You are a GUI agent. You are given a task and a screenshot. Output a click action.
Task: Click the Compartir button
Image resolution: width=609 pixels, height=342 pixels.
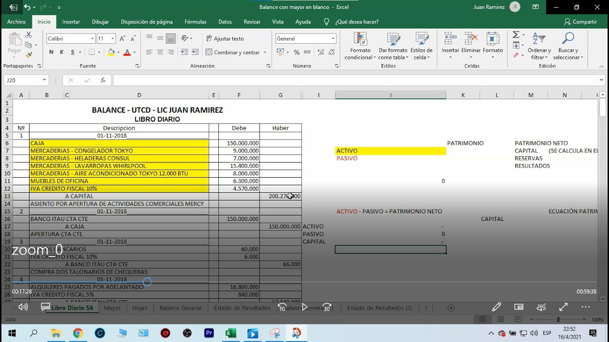pos(580,22)
